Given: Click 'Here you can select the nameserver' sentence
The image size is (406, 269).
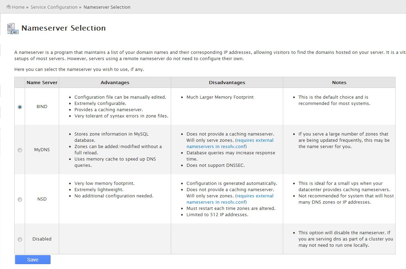Looking at the screenshot, I should coord(79,69).
